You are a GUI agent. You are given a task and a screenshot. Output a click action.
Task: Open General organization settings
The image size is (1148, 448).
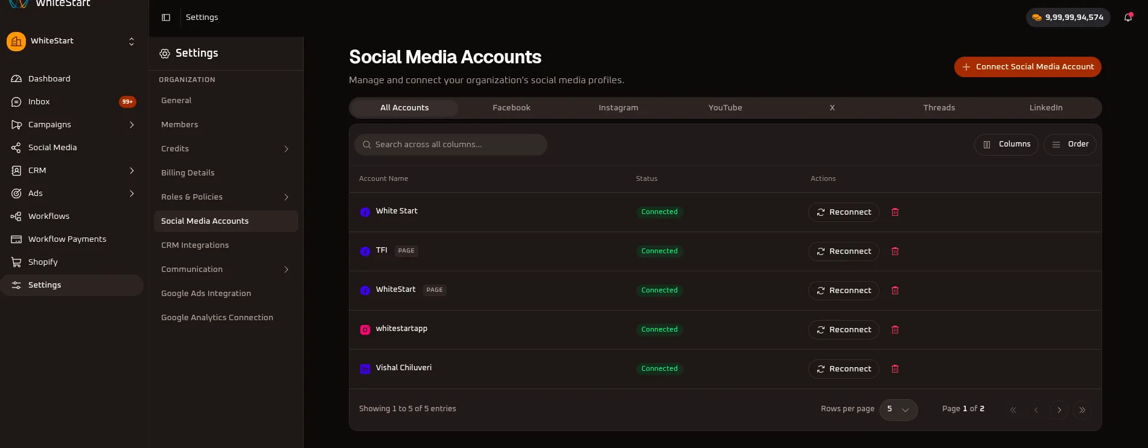click(x=226, y=101)
